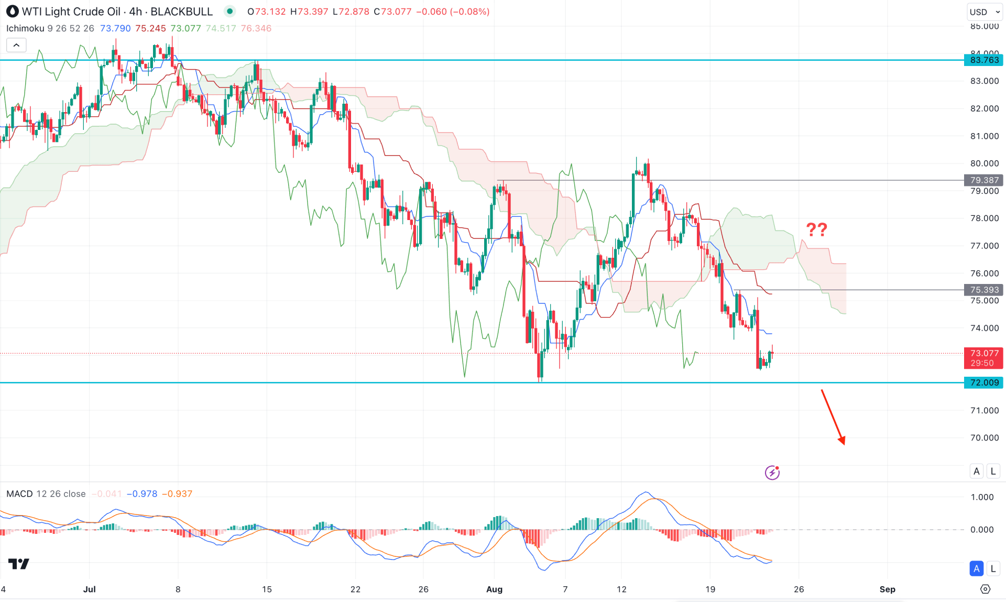Click the current price 73.077 label
This screenshot has height=602, width=1006.
coord(984,358)
